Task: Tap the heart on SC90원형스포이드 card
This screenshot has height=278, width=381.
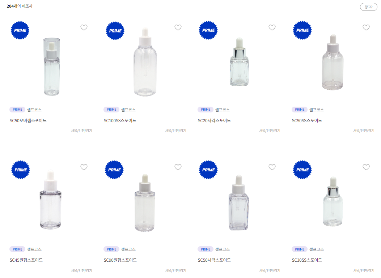Action: pyautogui.click(x=178, y=167)
